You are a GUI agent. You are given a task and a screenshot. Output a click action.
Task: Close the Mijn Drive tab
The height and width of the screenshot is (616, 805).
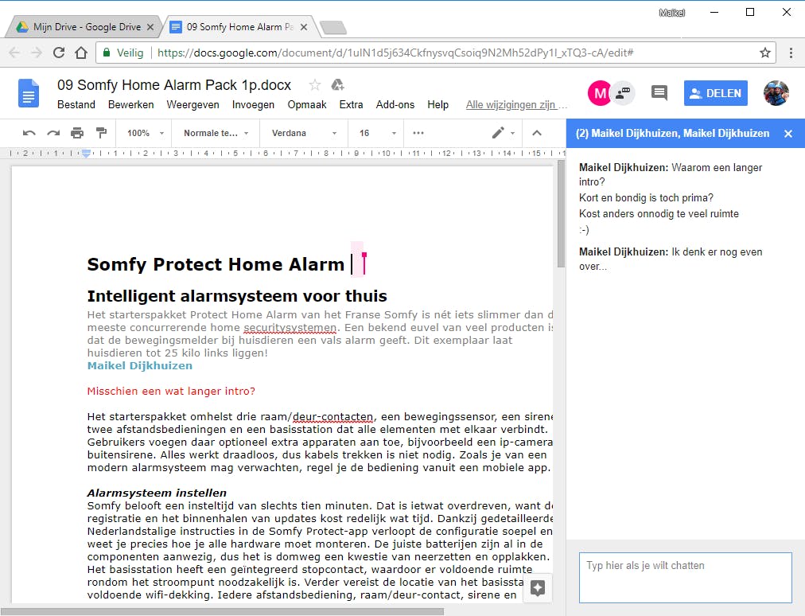[150, 27]
